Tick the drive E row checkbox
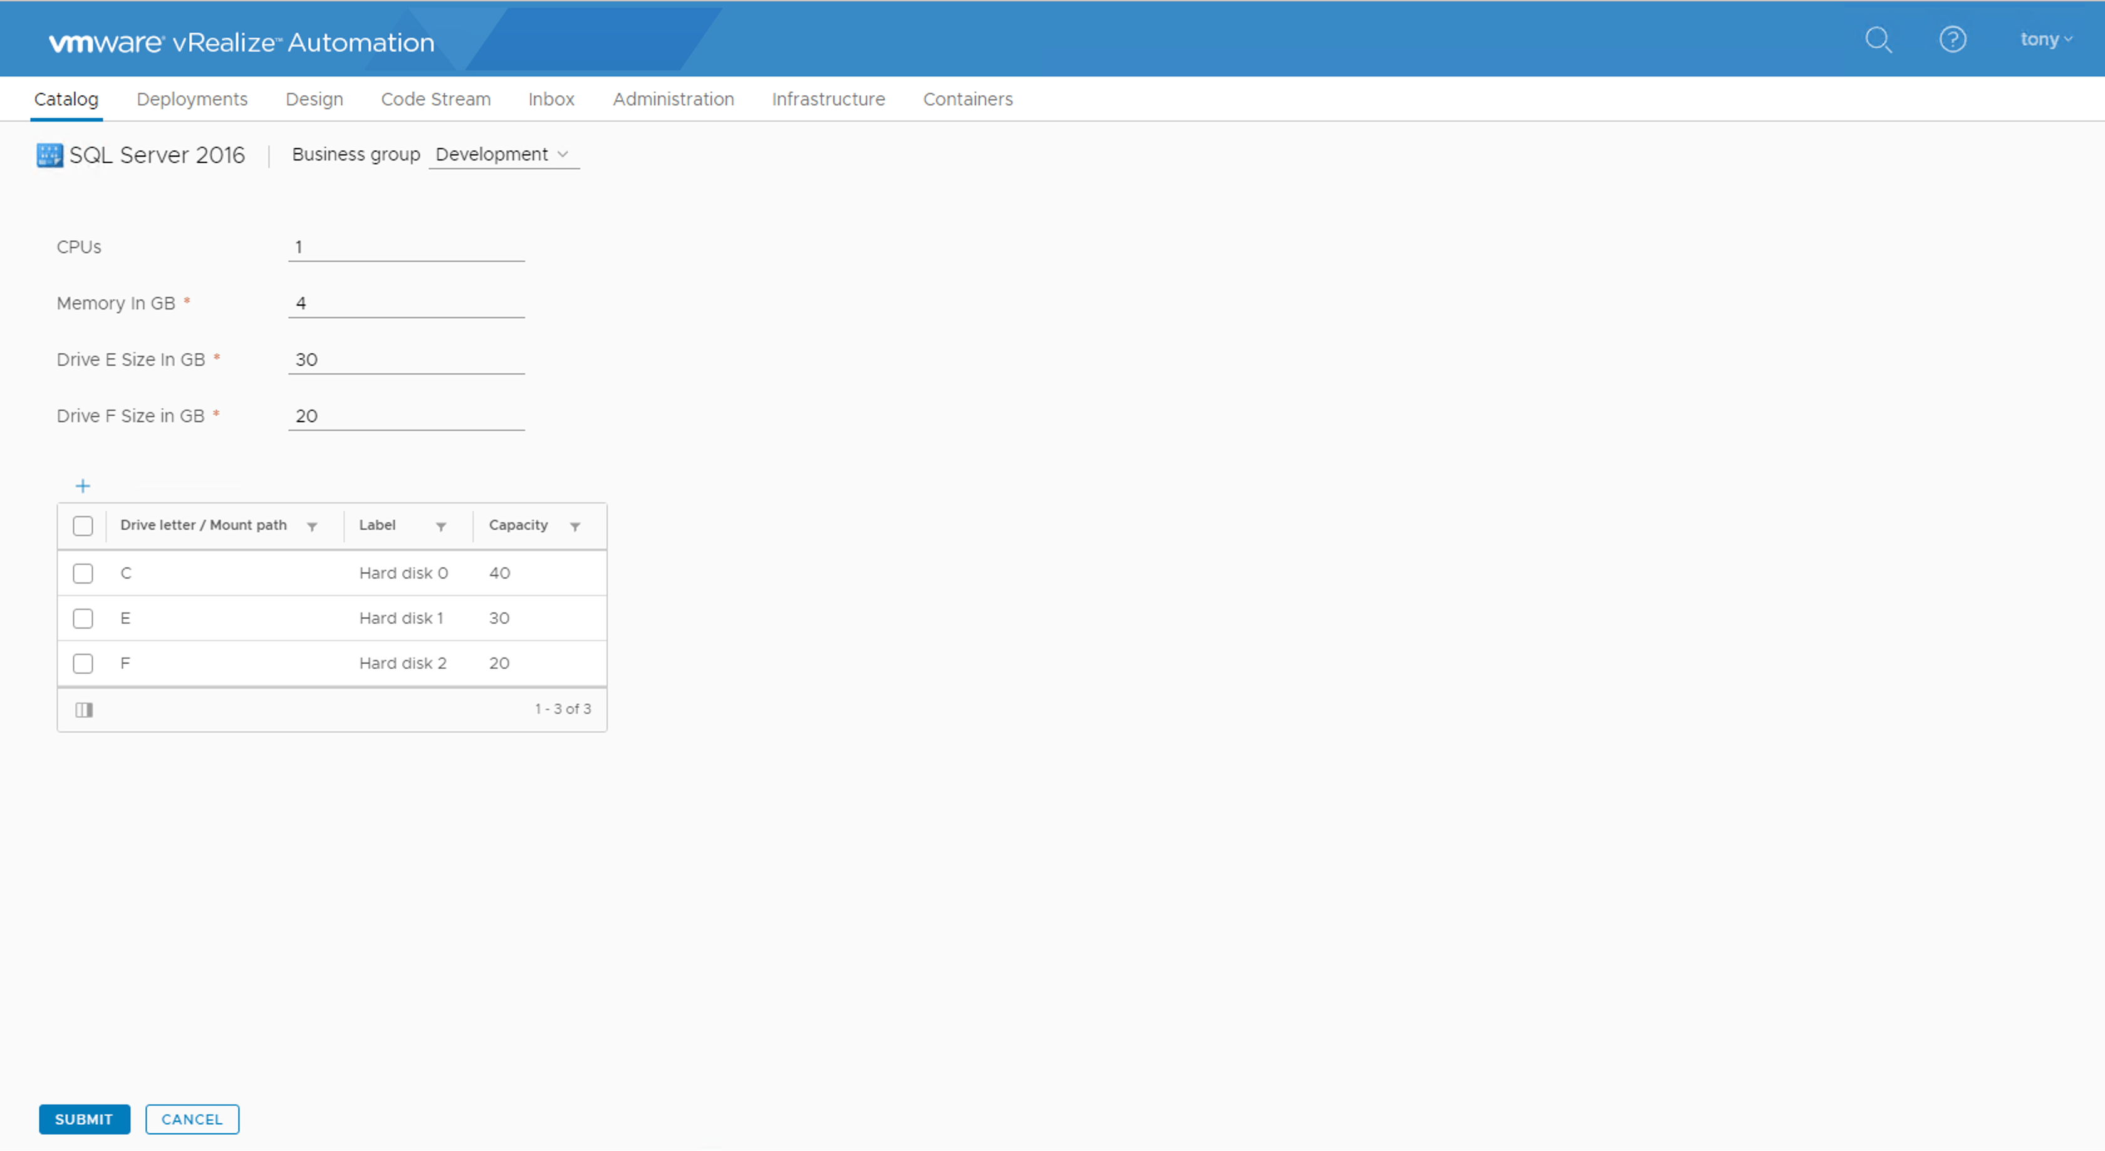Screen dimensions: 2105x1151 (83, 618)
